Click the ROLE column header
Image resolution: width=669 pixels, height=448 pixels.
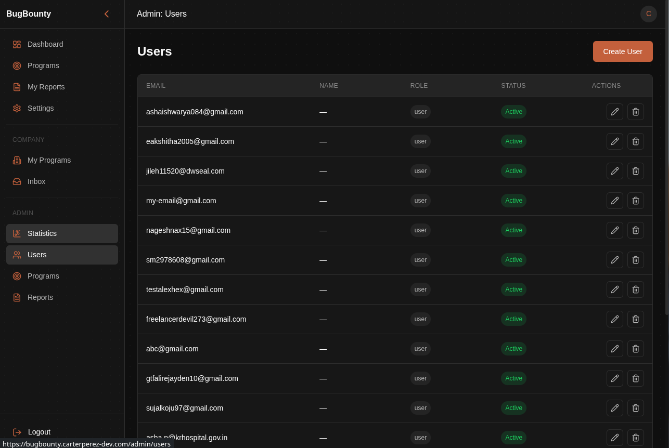pyautogui.click(x=419, y=86)
